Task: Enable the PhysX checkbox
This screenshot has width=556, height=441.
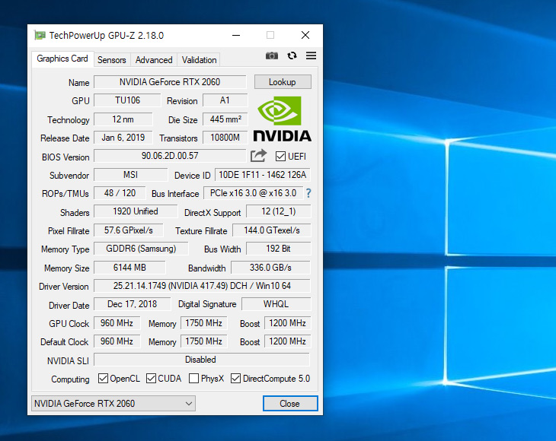Action: (x=193, y=378)
